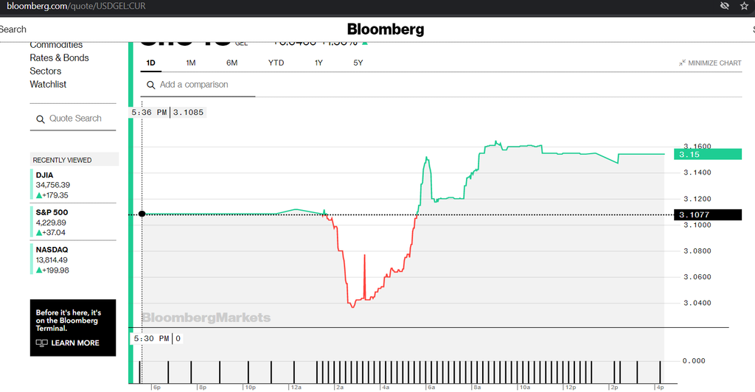
Task: Click the bookmark star icon in address bar
Action: coord(744,6)
